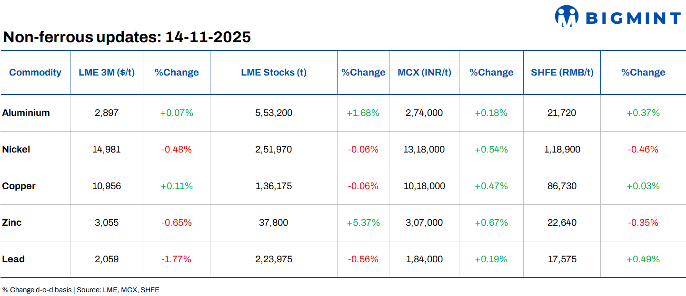Select the Commodity column header

pos(35,72)
